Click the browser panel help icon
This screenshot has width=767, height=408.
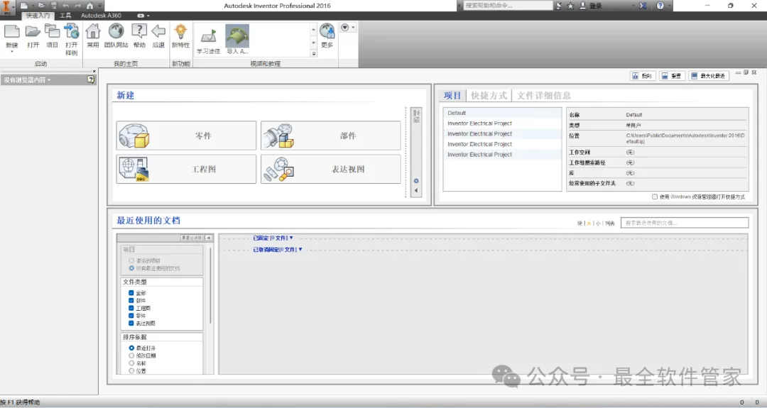point(90,79)
